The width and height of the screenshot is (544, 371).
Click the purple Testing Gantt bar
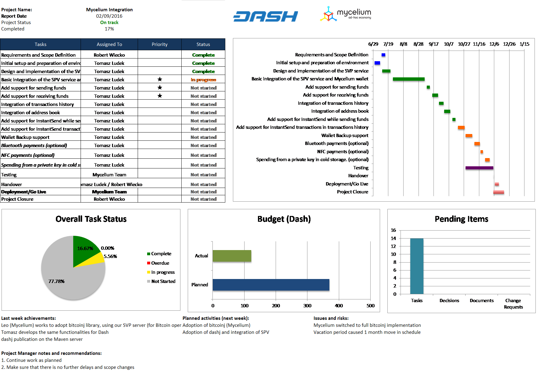tap(479, 168)
